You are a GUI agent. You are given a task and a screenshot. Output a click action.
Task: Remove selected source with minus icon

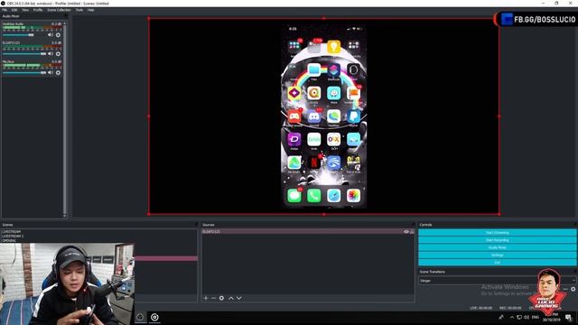click(213, 298)
